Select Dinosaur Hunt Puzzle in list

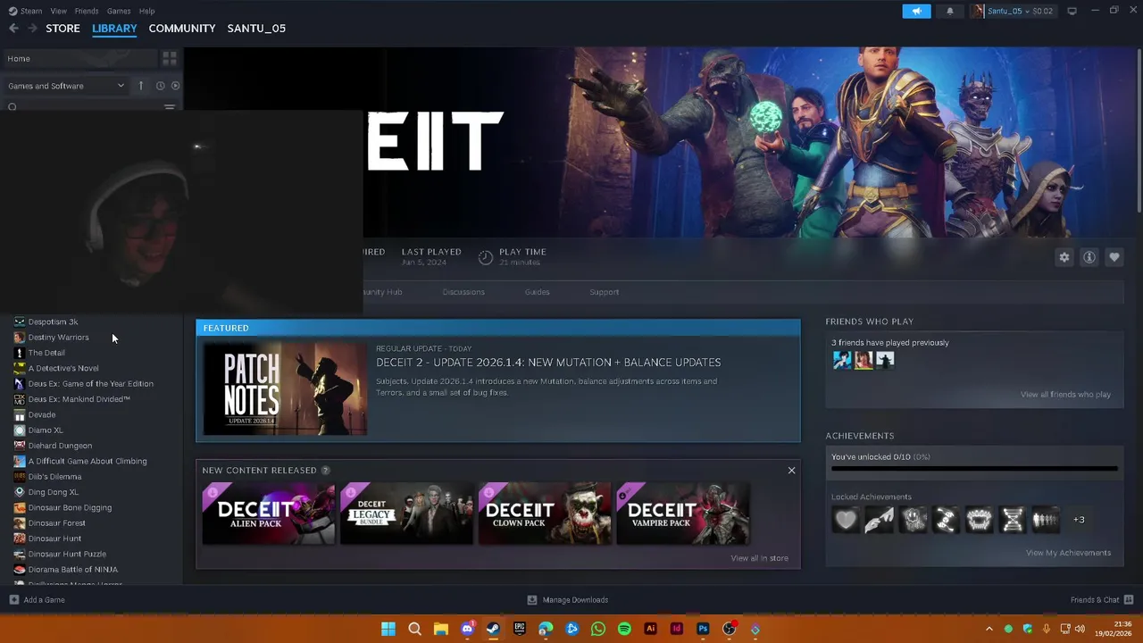pyautogui.click(x=67, y=554)
